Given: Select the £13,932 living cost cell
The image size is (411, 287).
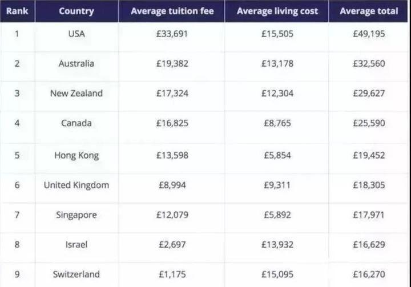Looking at the screenshot, I should pyautogui.click(x=277, y=244).
